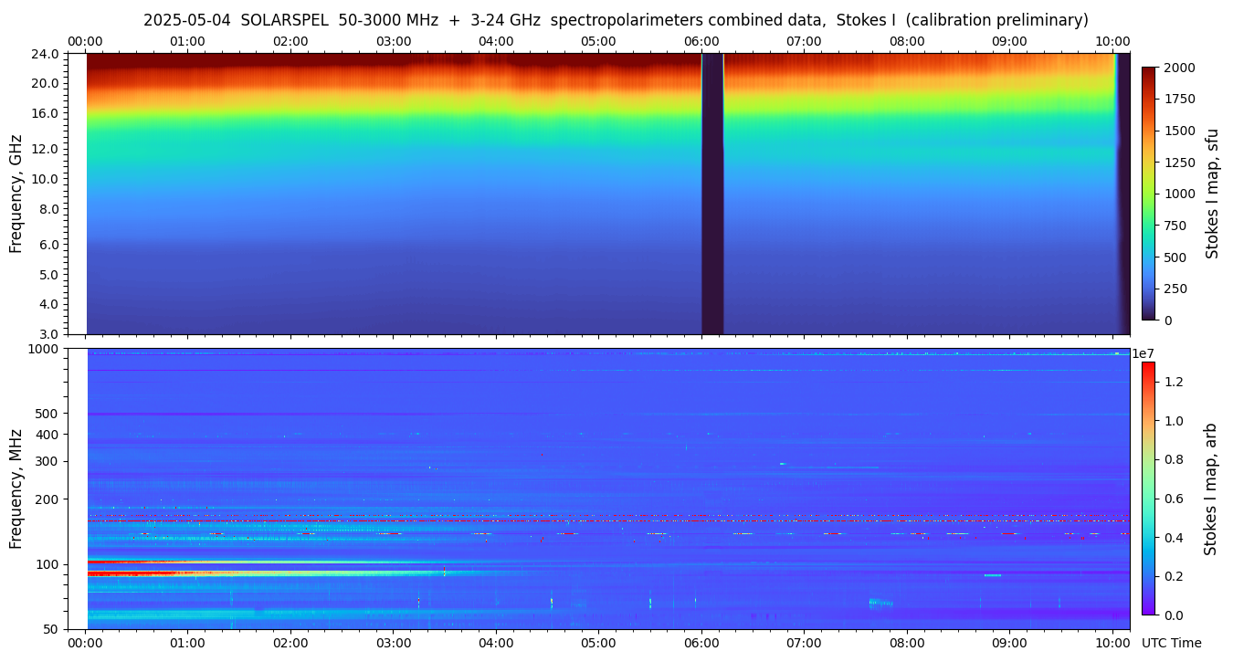Screen dimensions: 1233x662
Task: Click the upper colorbar for Stokes I sfu
Action: pyautogui.click(x=1148, y=194)
